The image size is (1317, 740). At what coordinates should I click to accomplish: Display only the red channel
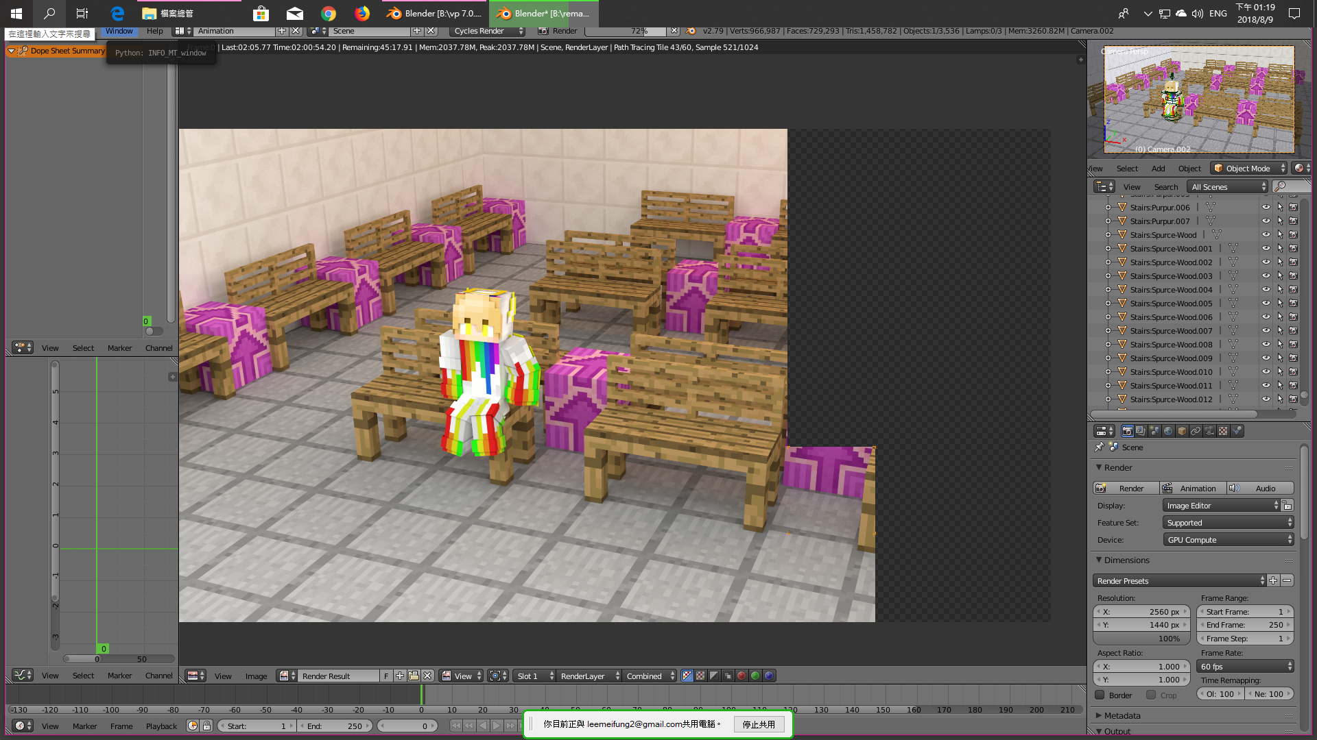coord(741,676)
